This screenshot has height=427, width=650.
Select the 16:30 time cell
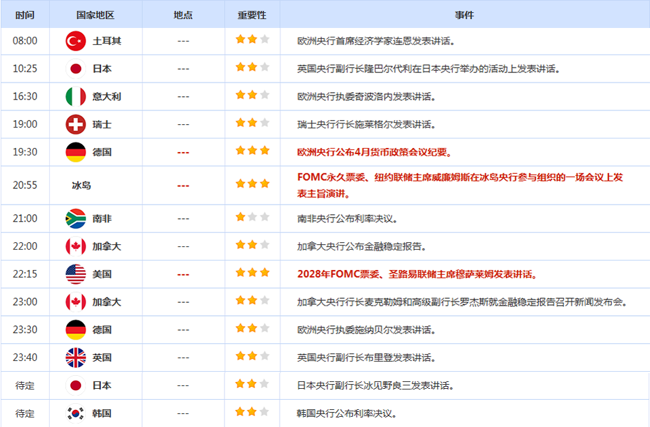coord(25,97)
